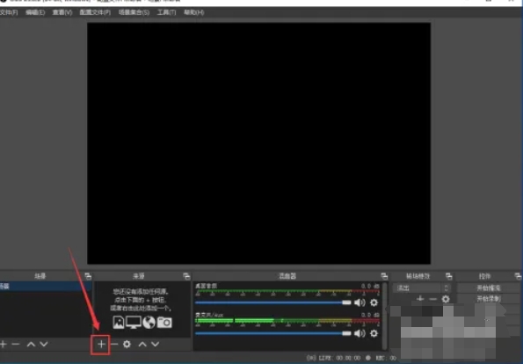Image resolution: width=523 pixels, height=364 pixels.
Task: Remove selected source with the minus button
Action: [x=114, y=344]
